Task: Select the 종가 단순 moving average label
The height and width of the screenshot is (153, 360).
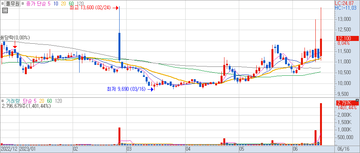Action: pyautogui.click(x=36, y=3)
